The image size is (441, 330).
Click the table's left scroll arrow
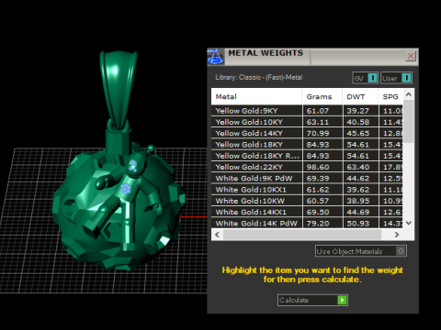pyautogui.click(x=217, y=235)
